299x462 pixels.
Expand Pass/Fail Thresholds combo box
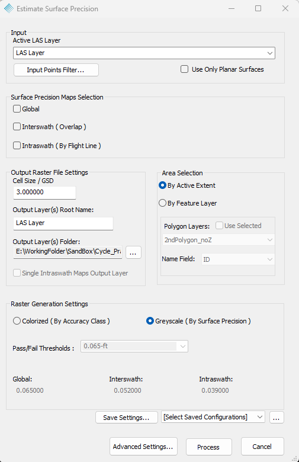(x=134, y=346)
